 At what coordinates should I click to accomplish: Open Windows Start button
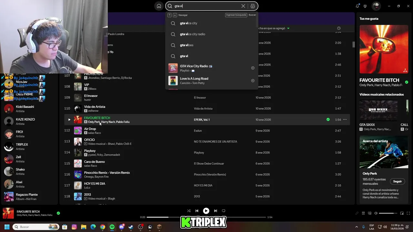coord(7,227)
